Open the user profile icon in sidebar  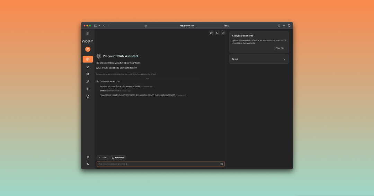tap(88, 164)
